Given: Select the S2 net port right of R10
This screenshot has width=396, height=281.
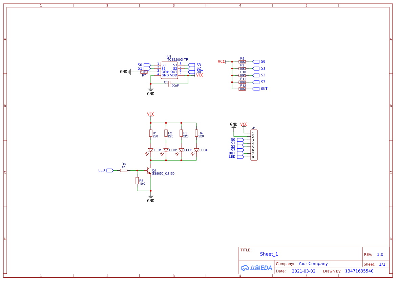Looking at the screenshot, I should tap(256, 75).
